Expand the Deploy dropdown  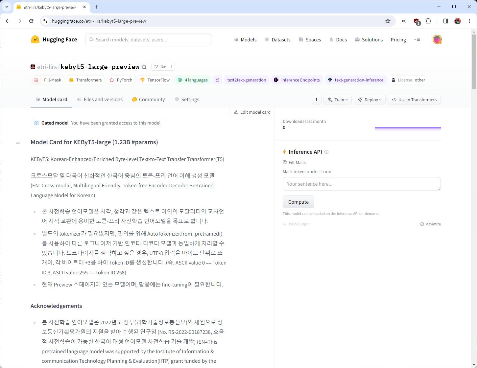(x=370, y=100)
